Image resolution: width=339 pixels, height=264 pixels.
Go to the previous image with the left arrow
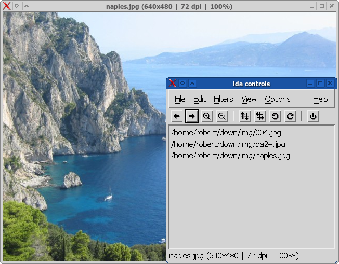click(177, 116)
